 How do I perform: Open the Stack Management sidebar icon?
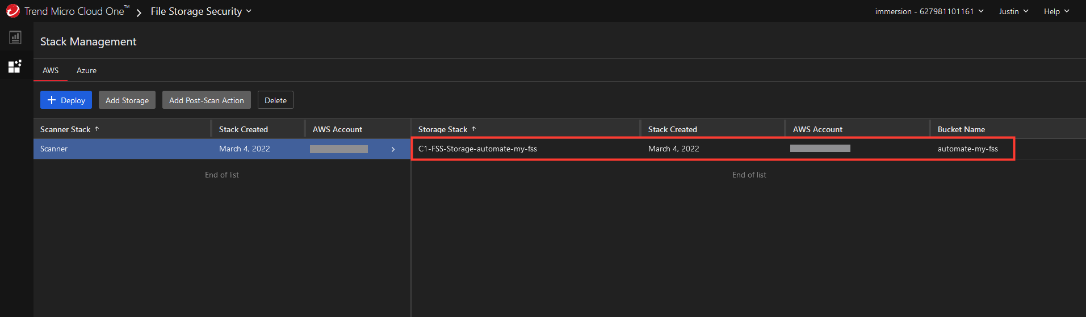point(15,66)
